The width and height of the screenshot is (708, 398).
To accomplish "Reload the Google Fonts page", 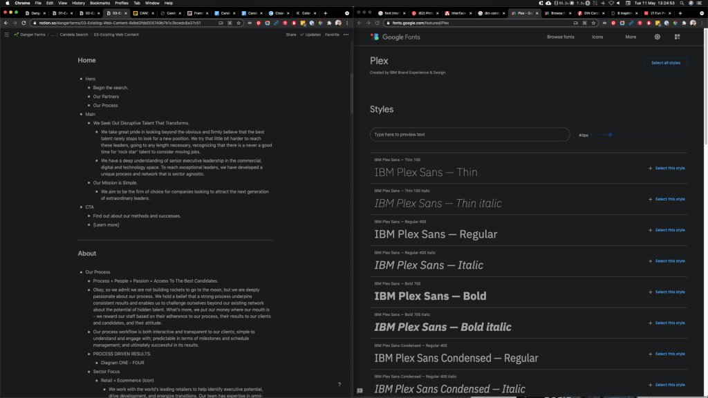I will [x=378, y=23].
